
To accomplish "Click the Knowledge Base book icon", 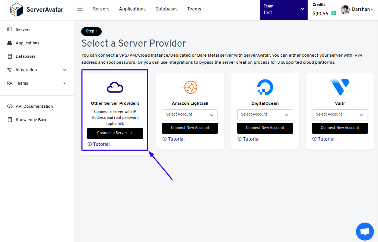I will (10, 120).
